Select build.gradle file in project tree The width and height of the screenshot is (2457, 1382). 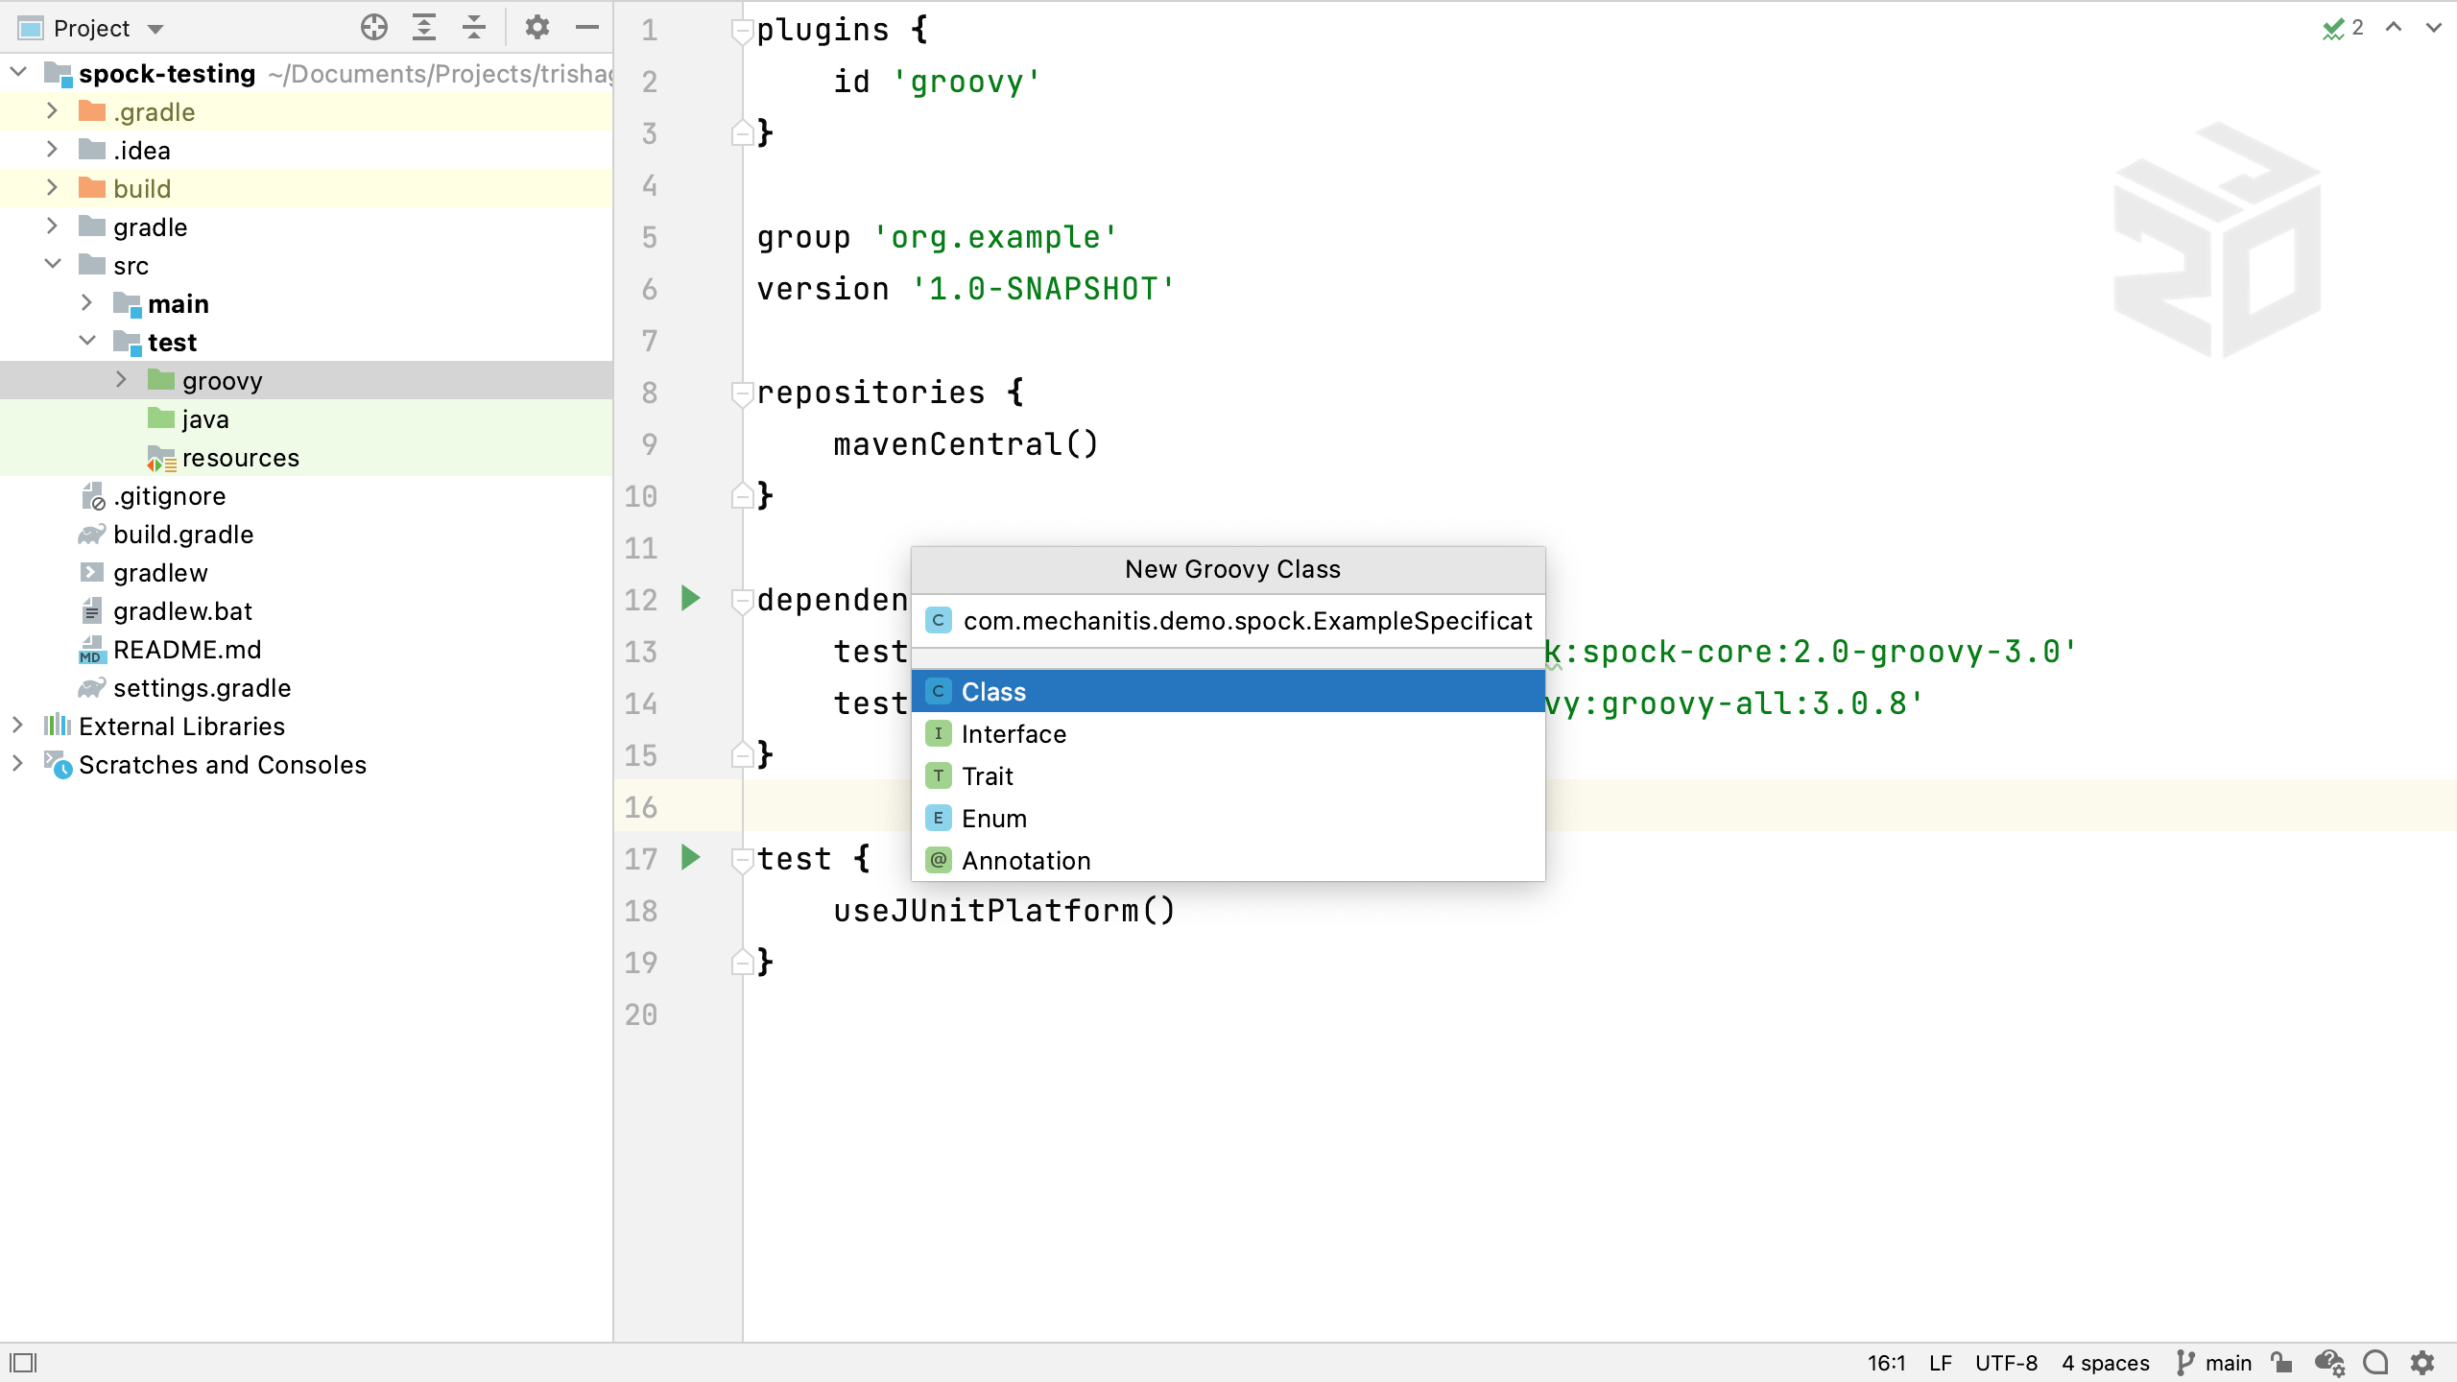coord(183,535)
